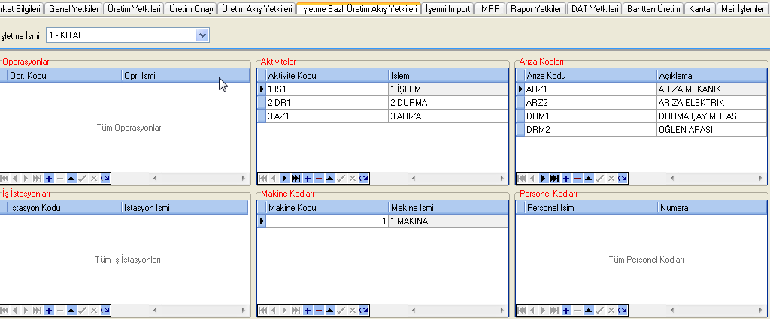The width and height of the screenshot is (770, 319).
Task: Open the Üretim Onay tab
Action: tap(191, 9)
